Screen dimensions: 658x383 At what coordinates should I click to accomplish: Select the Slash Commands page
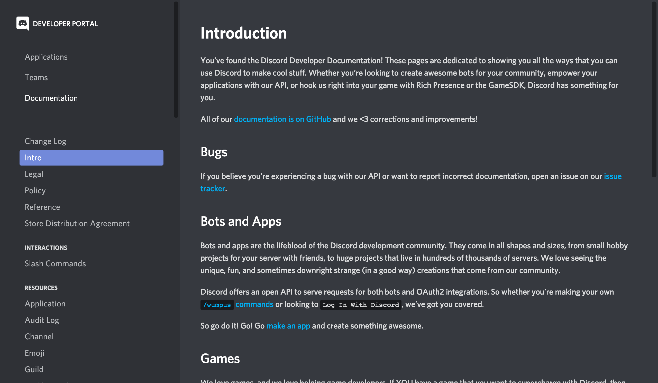55,263
